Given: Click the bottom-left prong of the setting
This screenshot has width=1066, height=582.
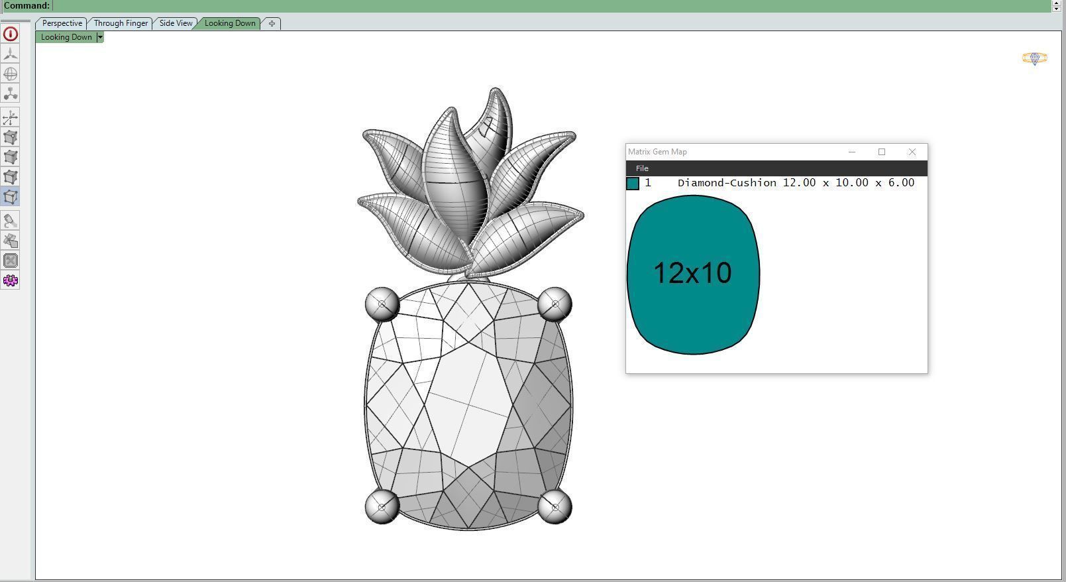Looking at the screenshot, I should click(382, 507).
